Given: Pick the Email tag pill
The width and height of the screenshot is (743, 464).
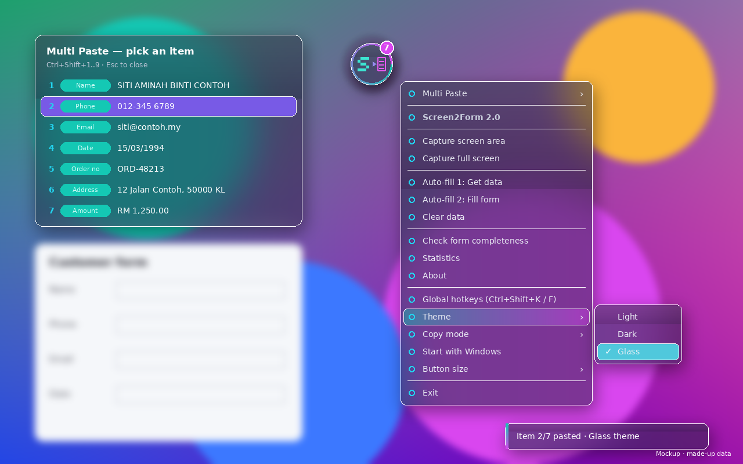Looking at the screenshot, I should [85, 127].
